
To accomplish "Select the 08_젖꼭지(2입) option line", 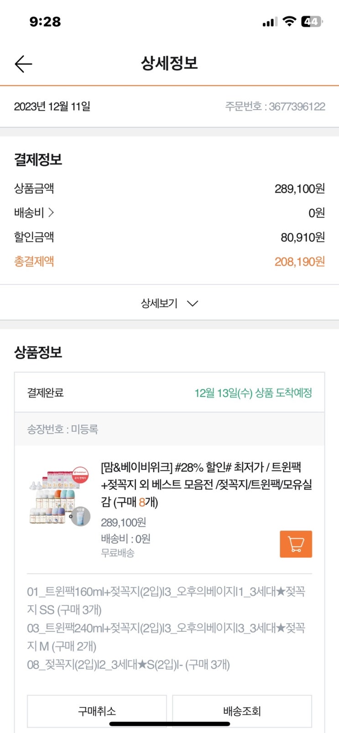I will [128, 665].
